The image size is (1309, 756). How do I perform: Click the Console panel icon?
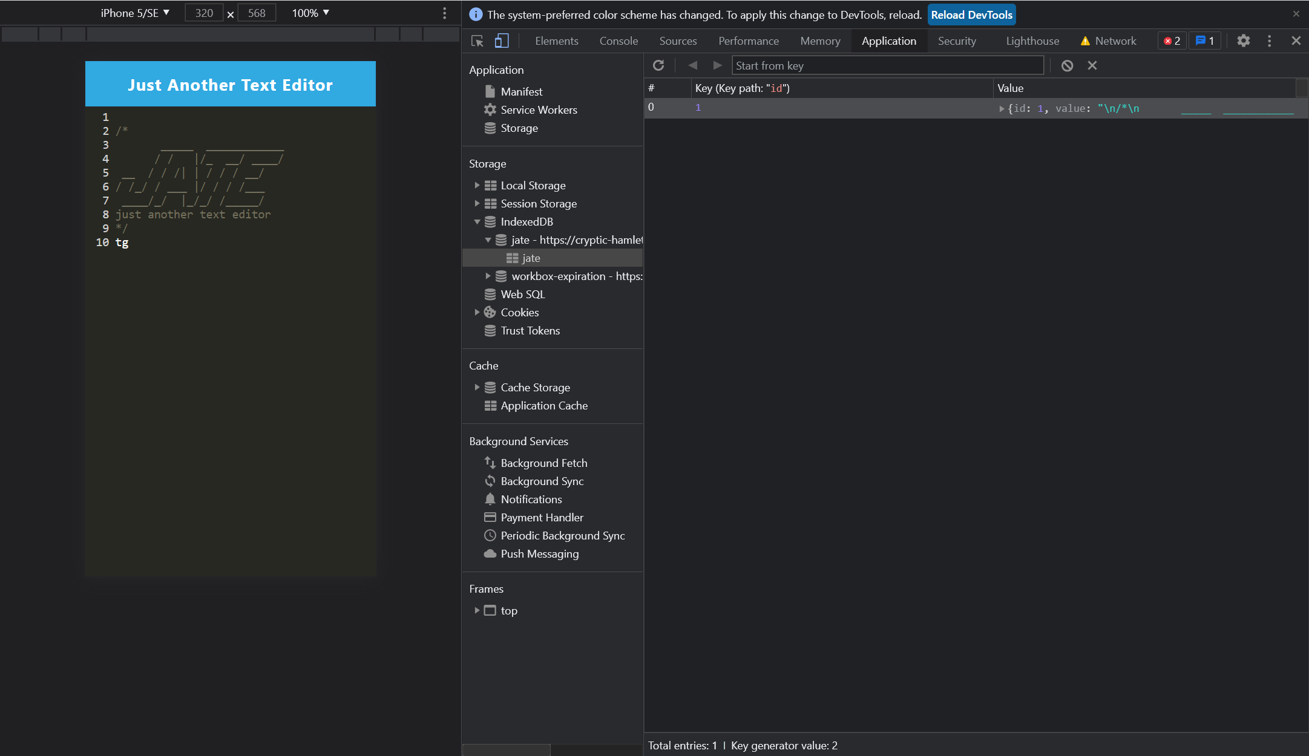[x=619, y=41]
